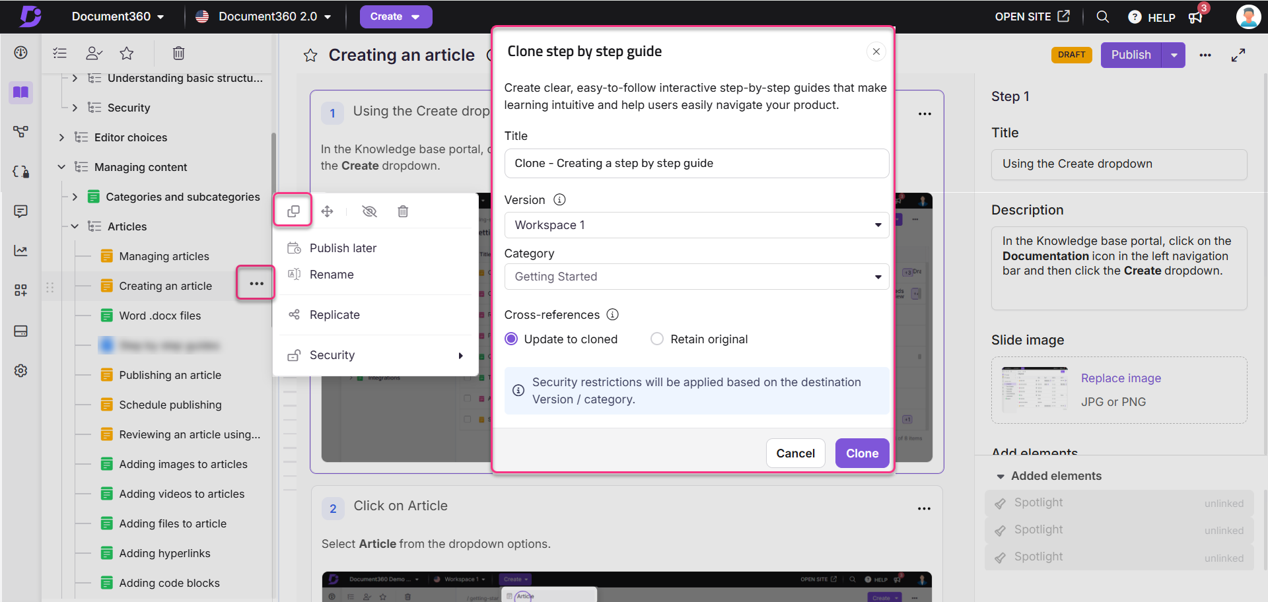This screenshot has width=1268, height=602.
Task: Open Step 1 more options ellipsis
Action: 925,114
